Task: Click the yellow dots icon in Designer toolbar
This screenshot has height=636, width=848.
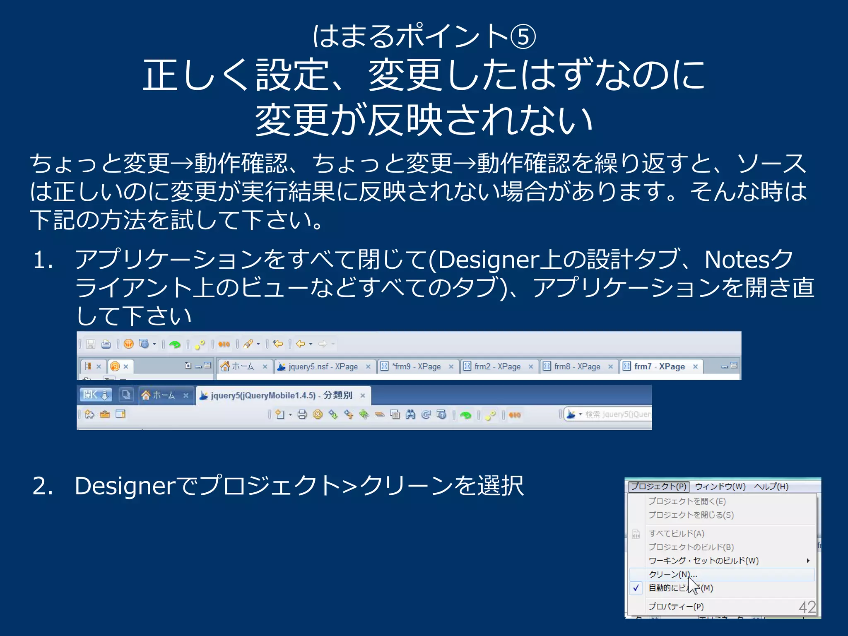Action: pyautogui.click(x=200, y=344)
